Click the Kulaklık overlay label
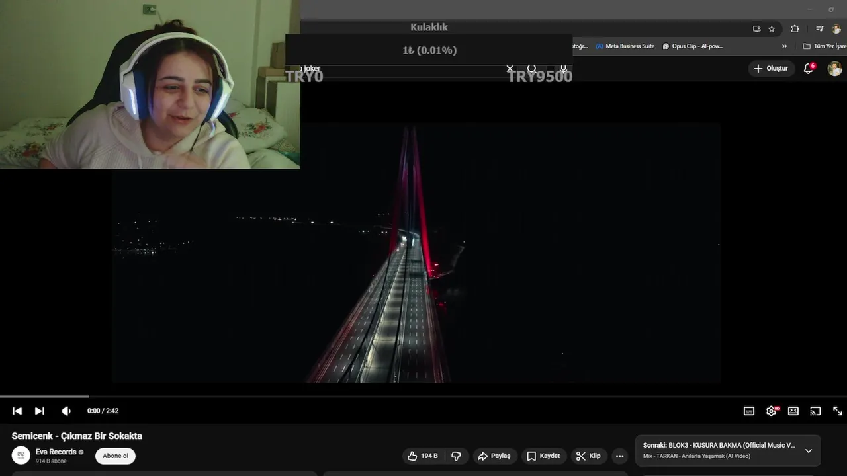The width and height of the screenshot is (847, 476). (429, 27)
